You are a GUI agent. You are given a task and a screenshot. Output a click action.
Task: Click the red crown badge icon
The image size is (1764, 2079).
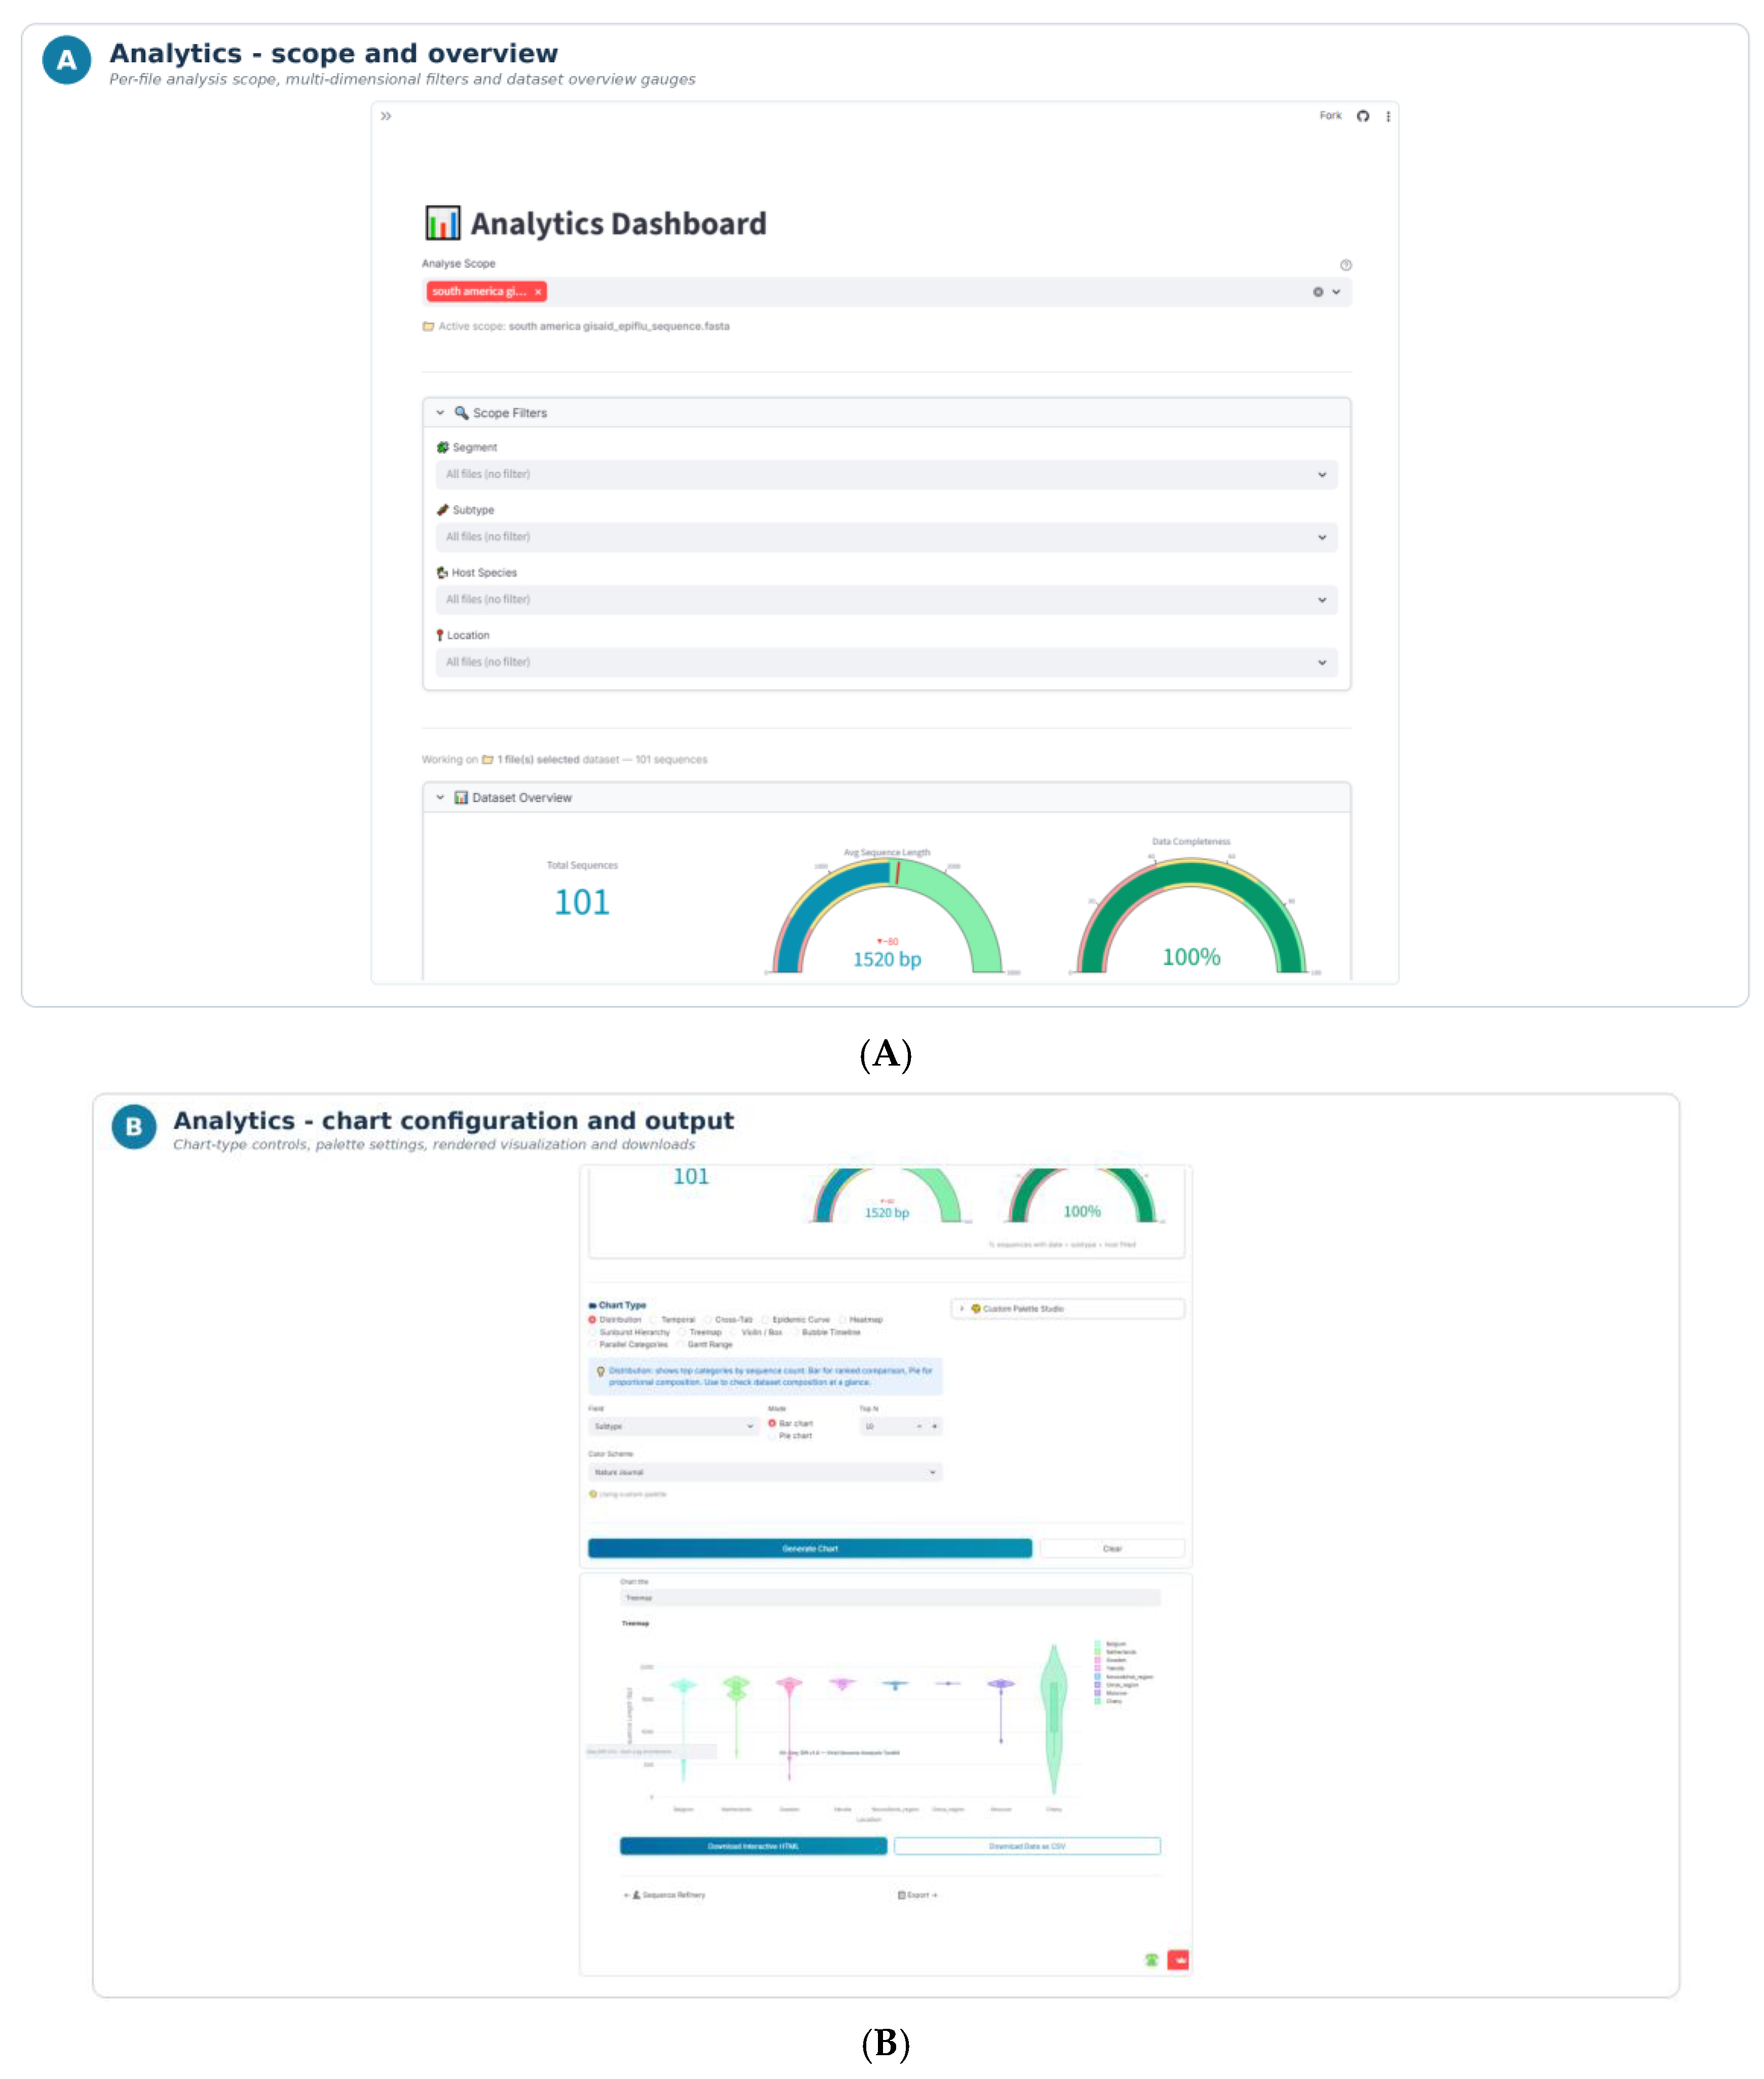1178,1960
